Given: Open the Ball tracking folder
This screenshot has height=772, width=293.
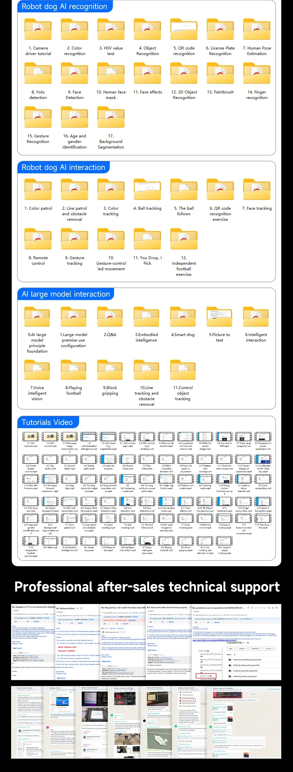Looking at the screenshot, I should 147,189.
